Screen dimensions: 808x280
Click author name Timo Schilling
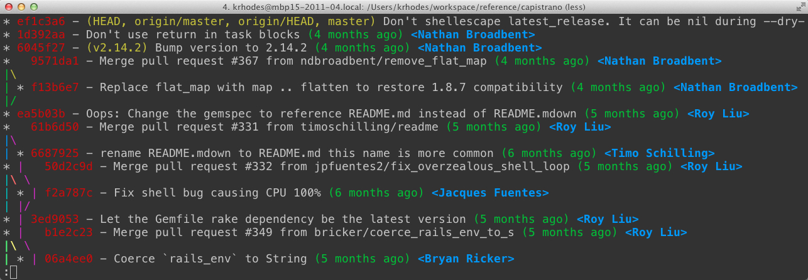659,153
